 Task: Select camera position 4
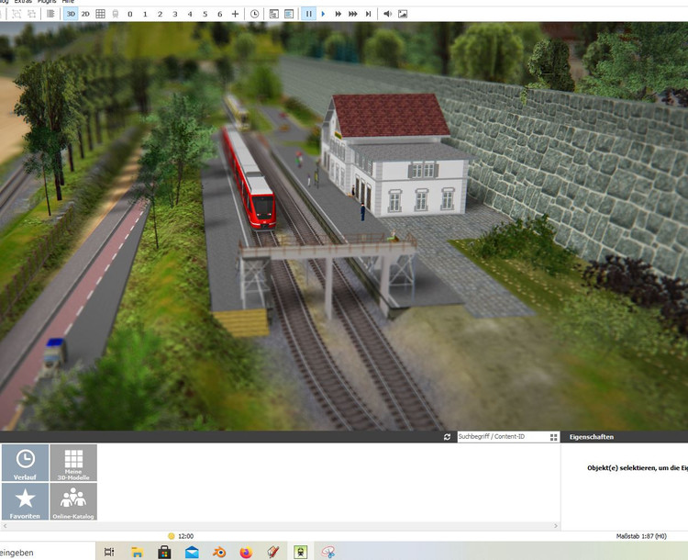(x=190, y=14)
